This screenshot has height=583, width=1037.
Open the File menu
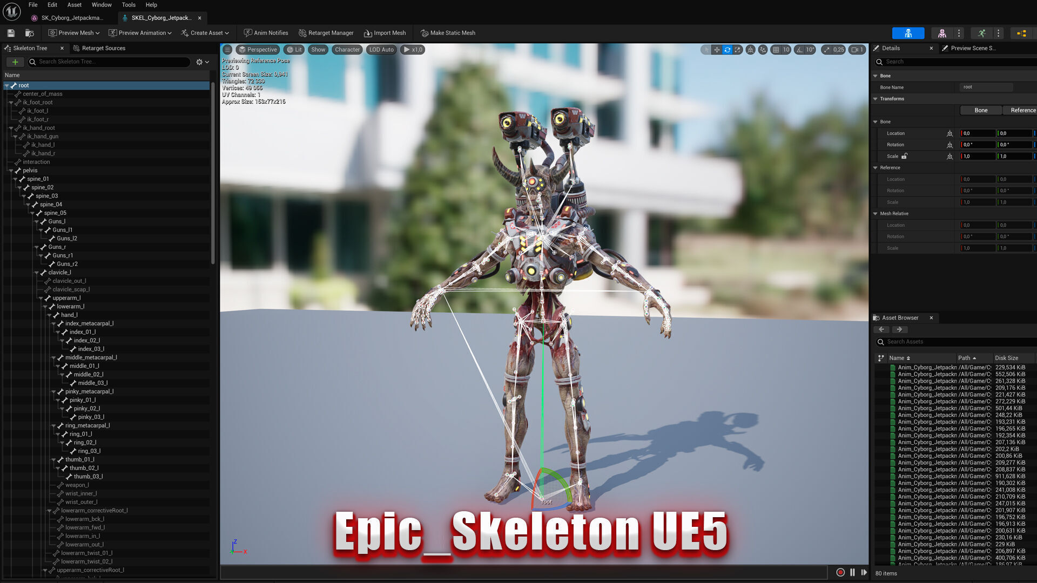tap(33, 5)
